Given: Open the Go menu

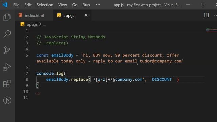Looking at the screenshot, I should coord(75,5).
